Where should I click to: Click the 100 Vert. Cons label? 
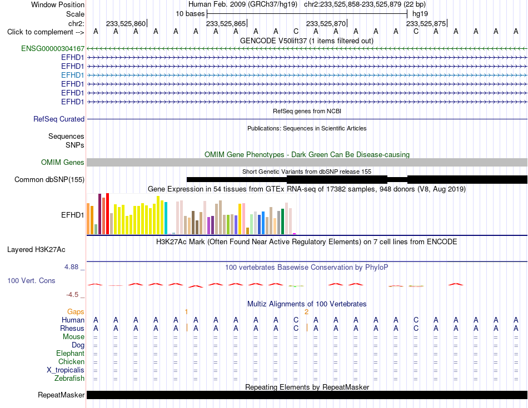[x=31, y=280]
